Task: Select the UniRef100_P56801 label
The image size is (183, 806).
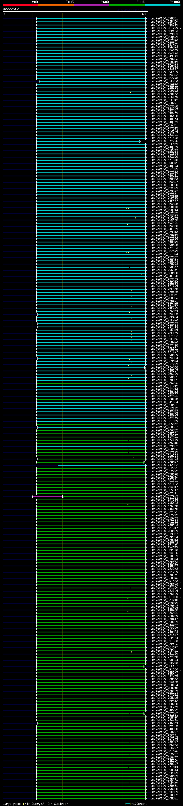Action: point(164,126)
